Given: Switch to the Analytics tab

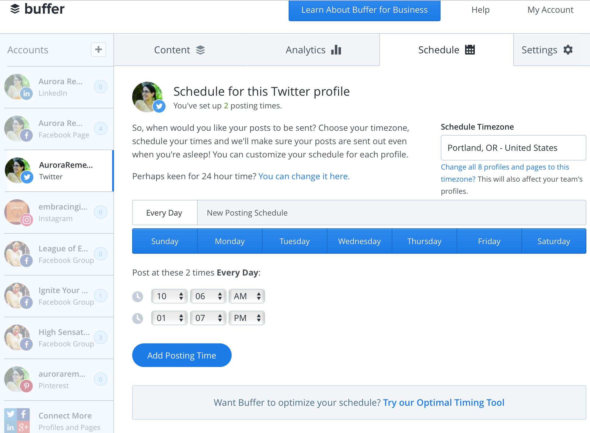Looking at the screenshot, I should [313, 50].
